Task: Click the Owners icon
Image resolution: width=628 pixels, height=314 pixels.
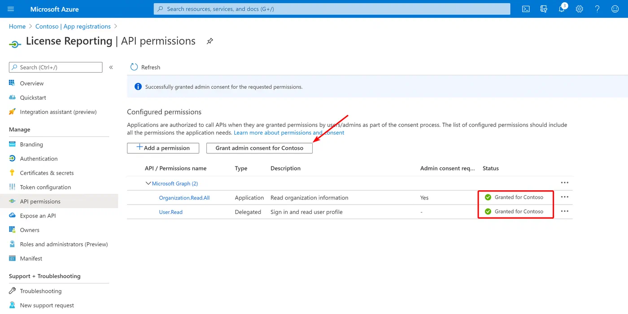Action: point(12,230)
